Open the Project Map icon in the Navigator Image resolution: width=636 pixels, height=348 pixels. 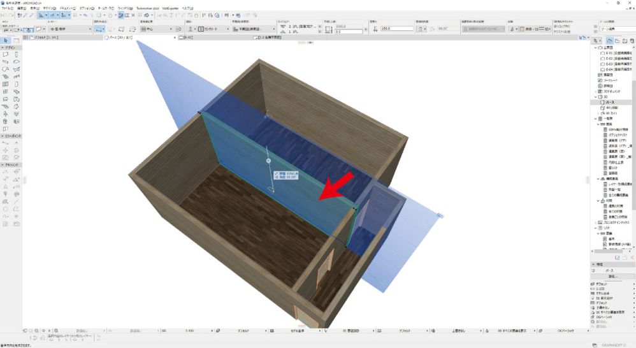pos(610,41)
